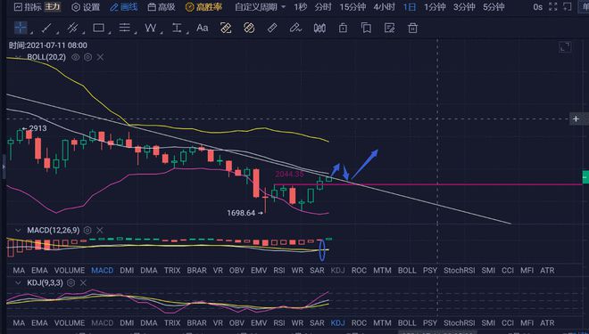Enter fullscreen via top-right icon
This screenshot has width=589, height=334.
553,7
